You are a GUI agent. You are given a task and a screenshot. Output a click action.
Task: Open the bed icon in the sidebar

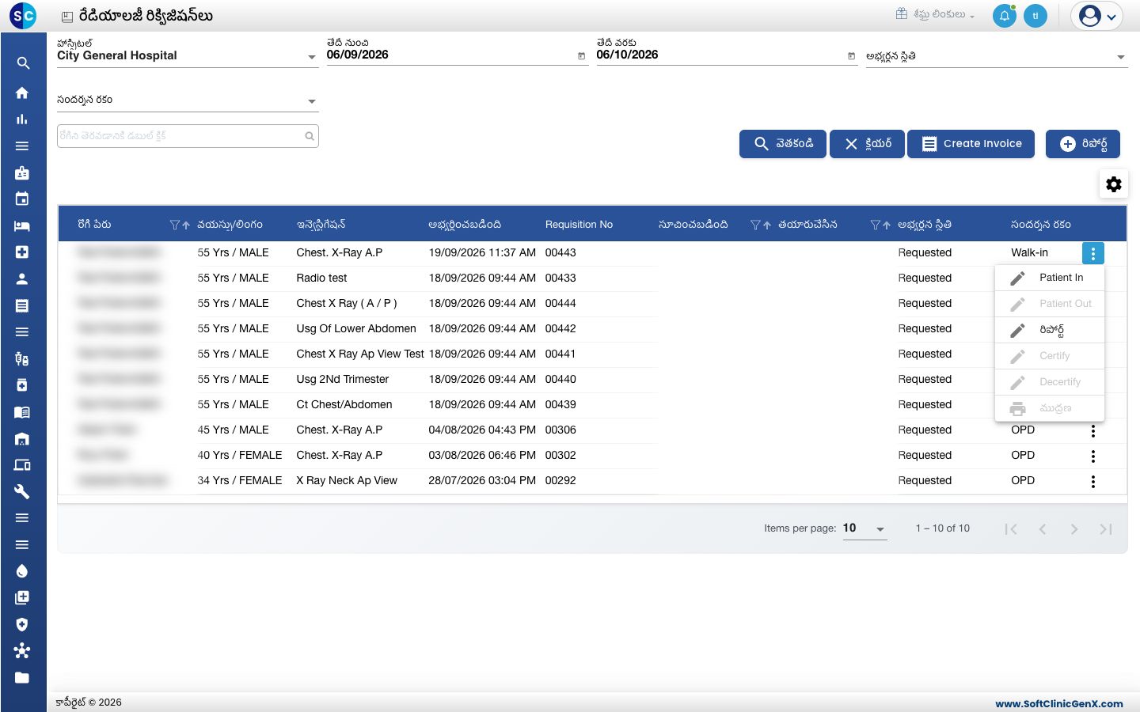pyautogui.click(x=22, y=225)
